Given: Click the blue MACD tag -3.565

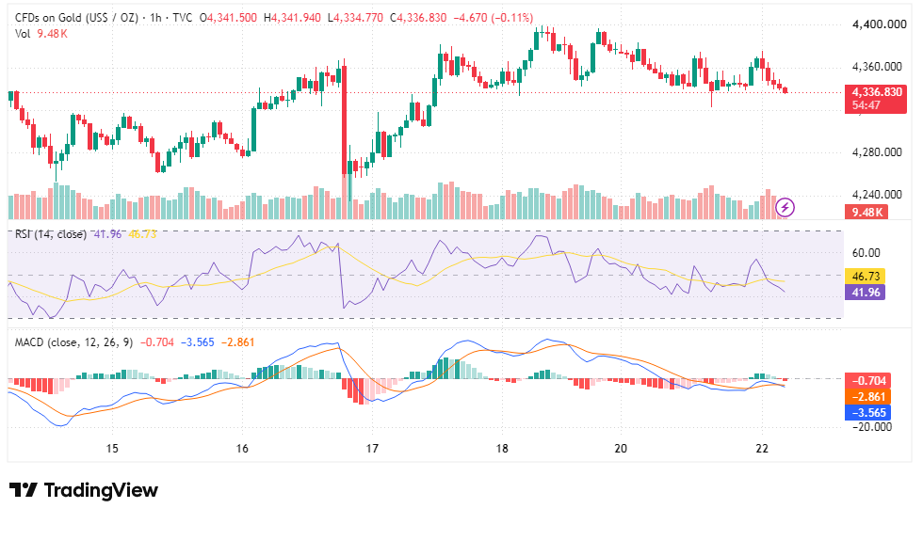Looking at the screenshot, I should tap(867, 412).
